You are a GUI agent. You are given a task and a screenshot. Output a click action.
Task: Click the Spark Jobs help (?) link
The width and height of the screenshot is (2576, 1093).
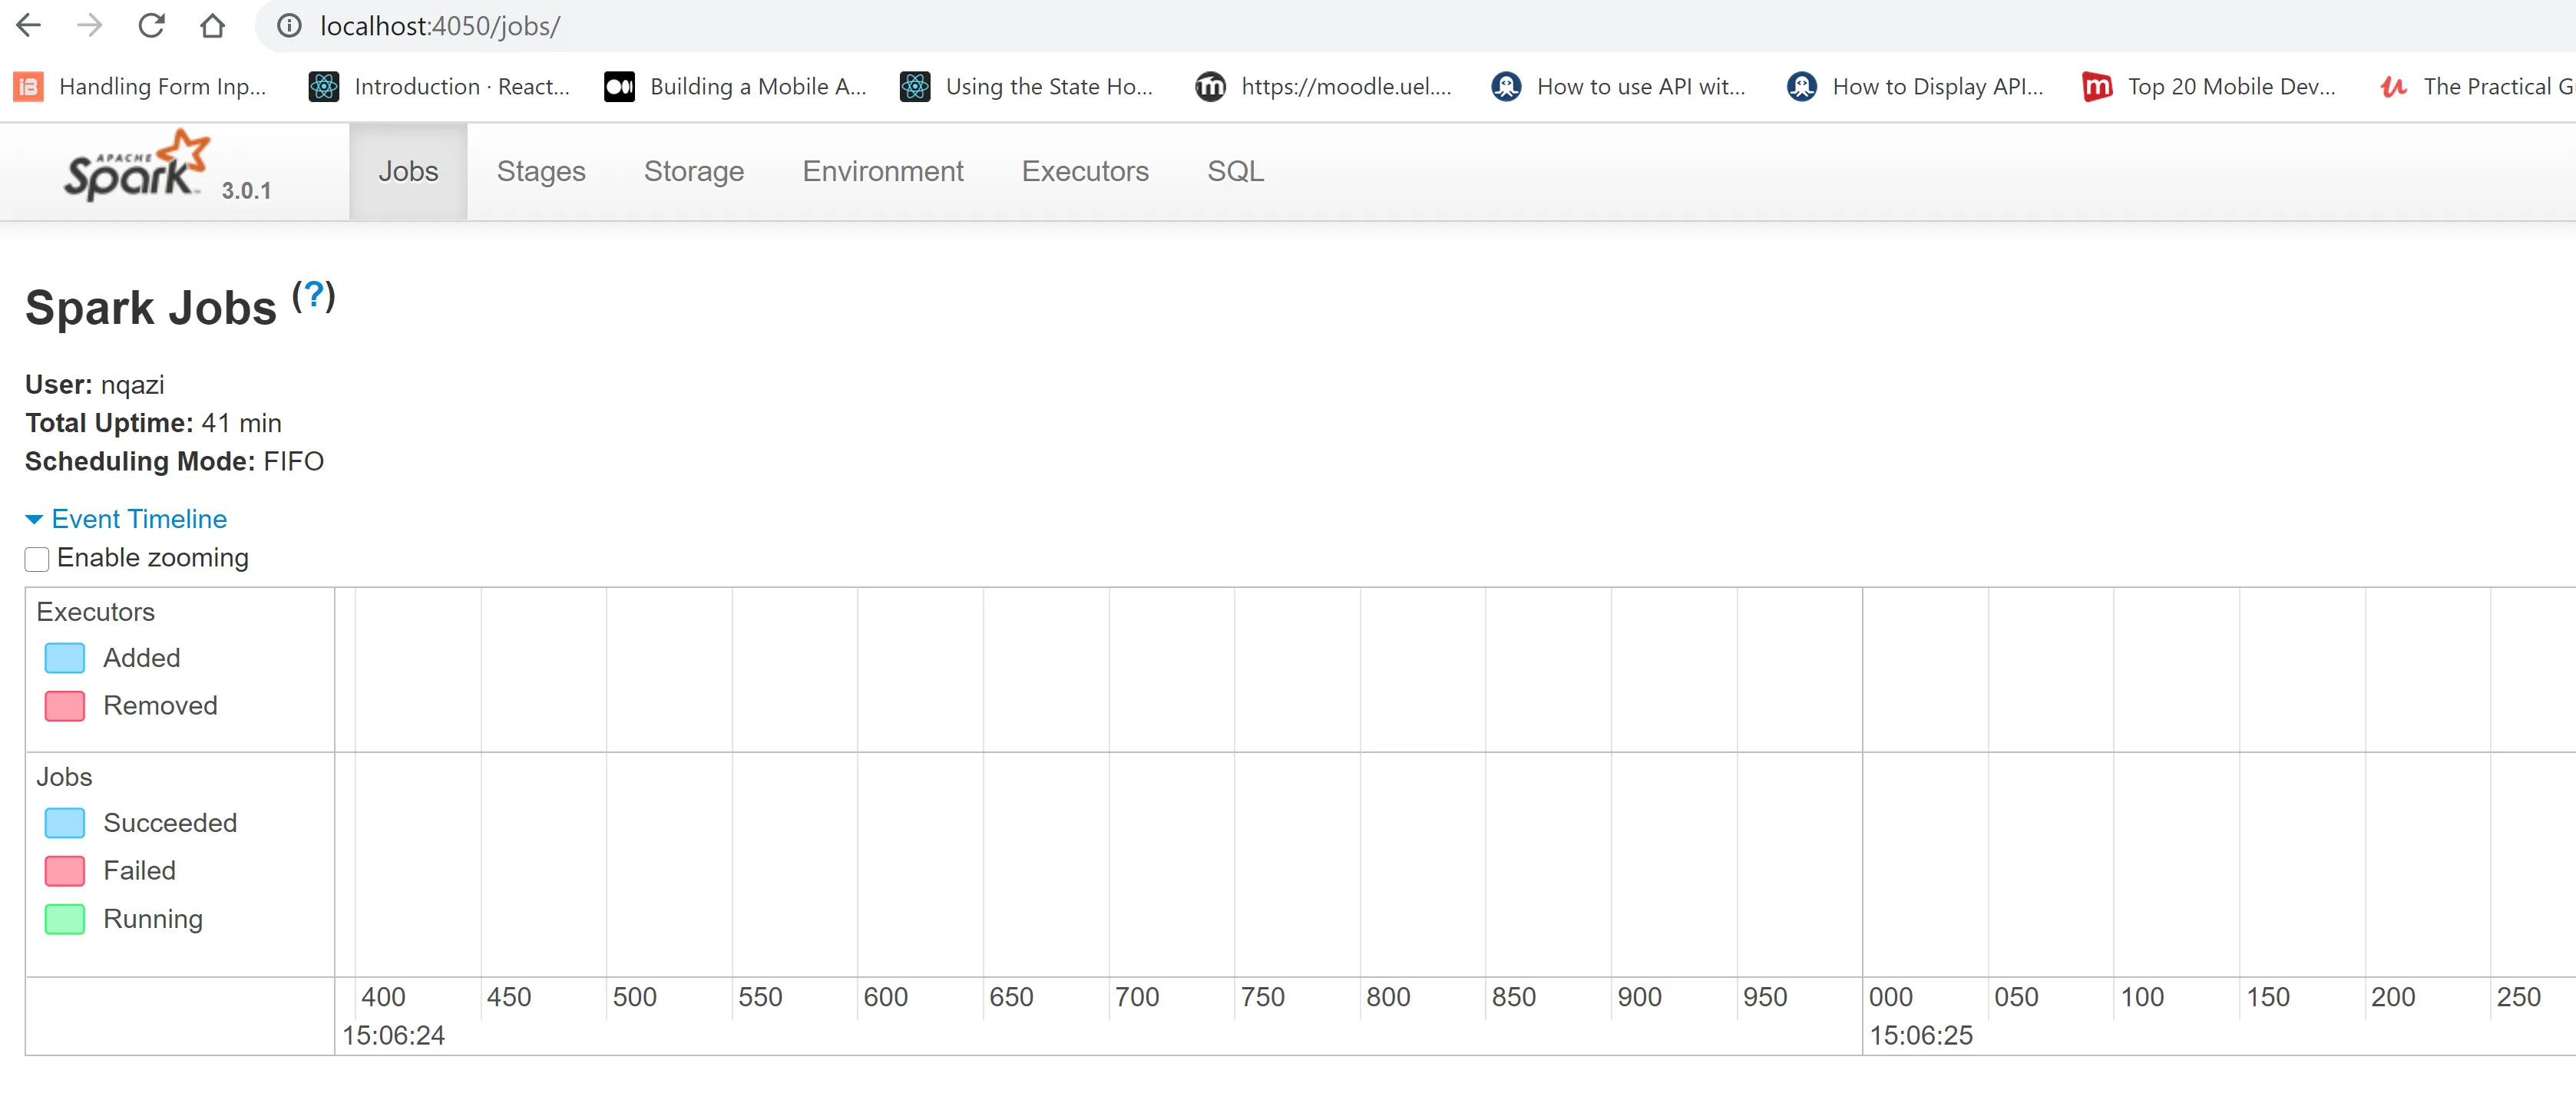tap(313, 295)
